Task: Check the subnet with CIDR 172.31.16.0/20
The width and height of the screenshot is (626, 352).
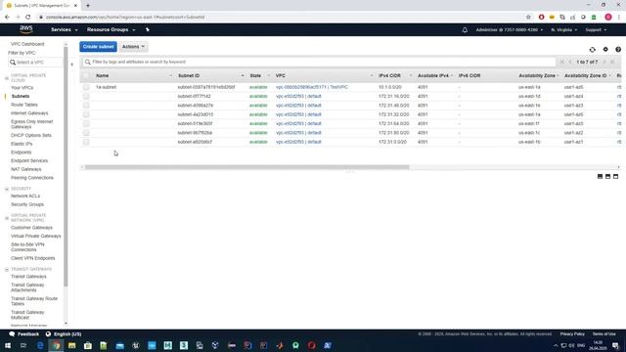Action: point(86,96)
